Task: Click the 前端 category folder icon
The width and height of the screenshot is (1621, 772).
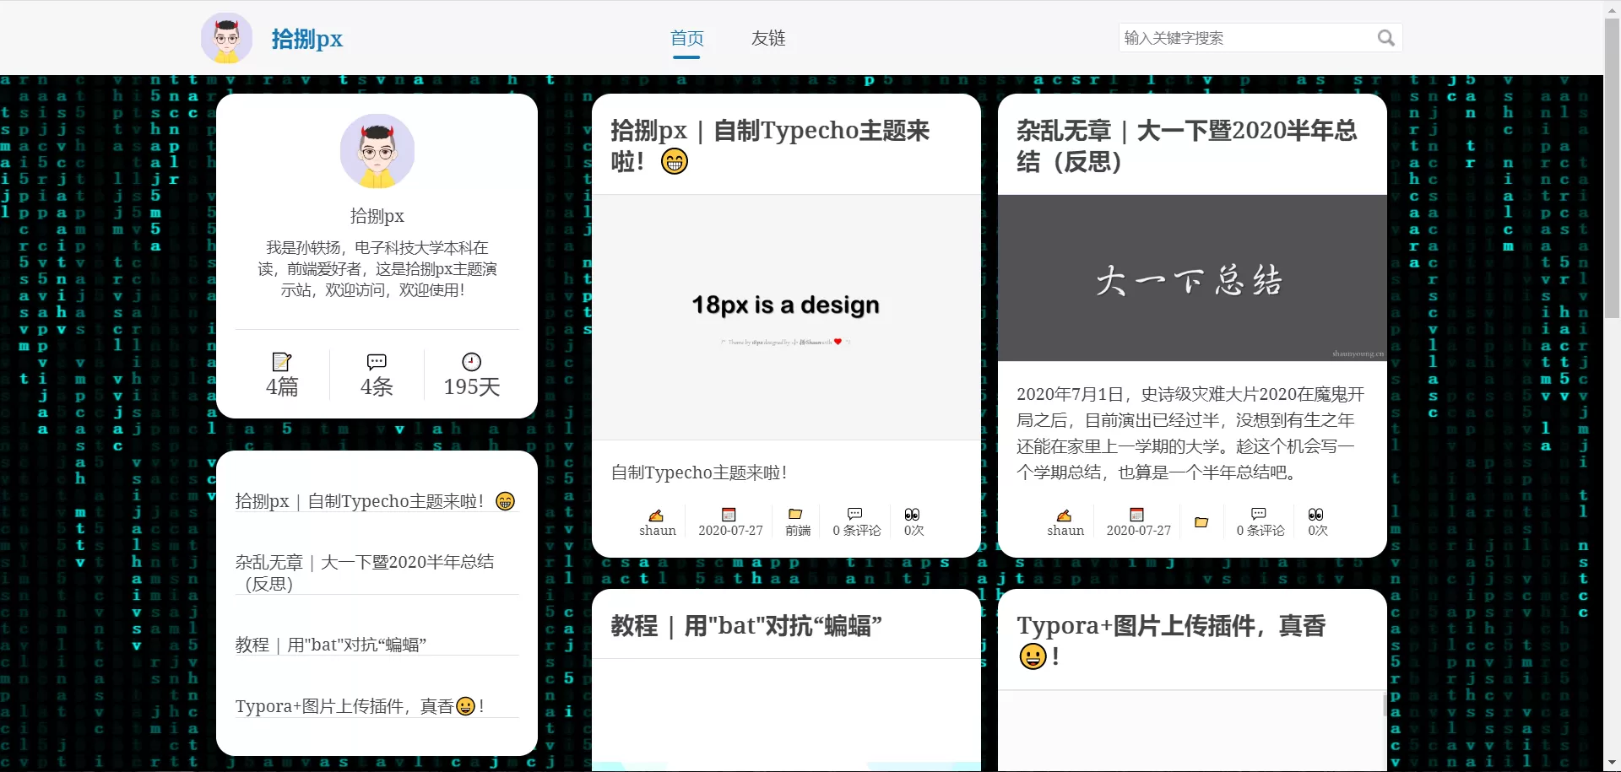Action: (795, 514)
